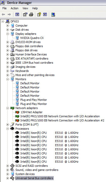This screenshot has height=182, width=106.
Task: Expand Sound, video and game controllers
Action: tap(7, 170)
